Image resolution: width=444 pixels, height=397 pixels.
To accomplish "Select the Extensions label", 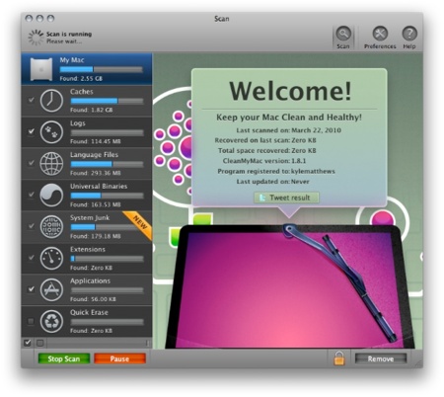I will 88,249.
